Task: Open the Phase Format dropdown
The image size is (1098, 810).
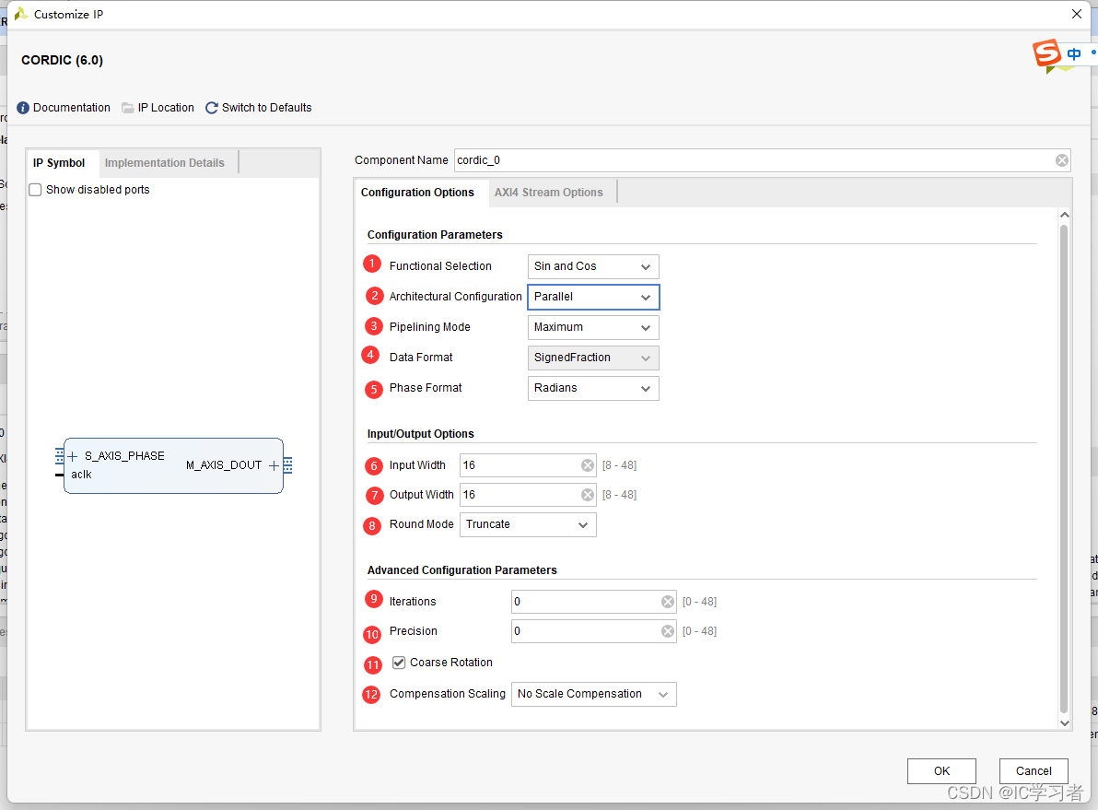Action: point(593,388)
